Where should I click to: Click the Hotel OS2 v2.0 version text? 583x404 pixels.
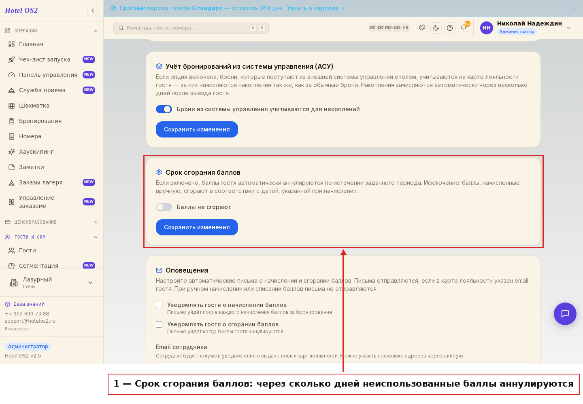click(x=23, y=356)
